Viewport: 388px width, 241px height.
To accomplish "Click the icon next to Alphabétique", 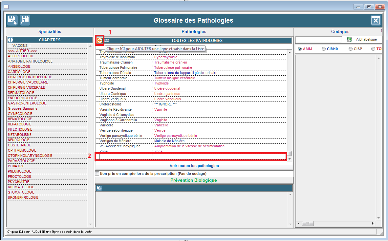I will pos(350,40).
